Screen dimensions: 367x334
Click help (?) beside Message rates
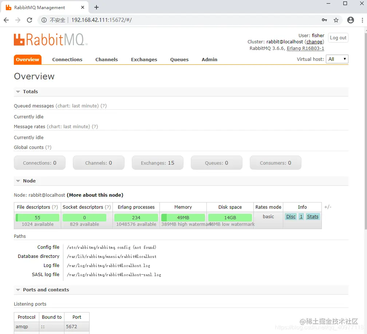coord(95,127)
